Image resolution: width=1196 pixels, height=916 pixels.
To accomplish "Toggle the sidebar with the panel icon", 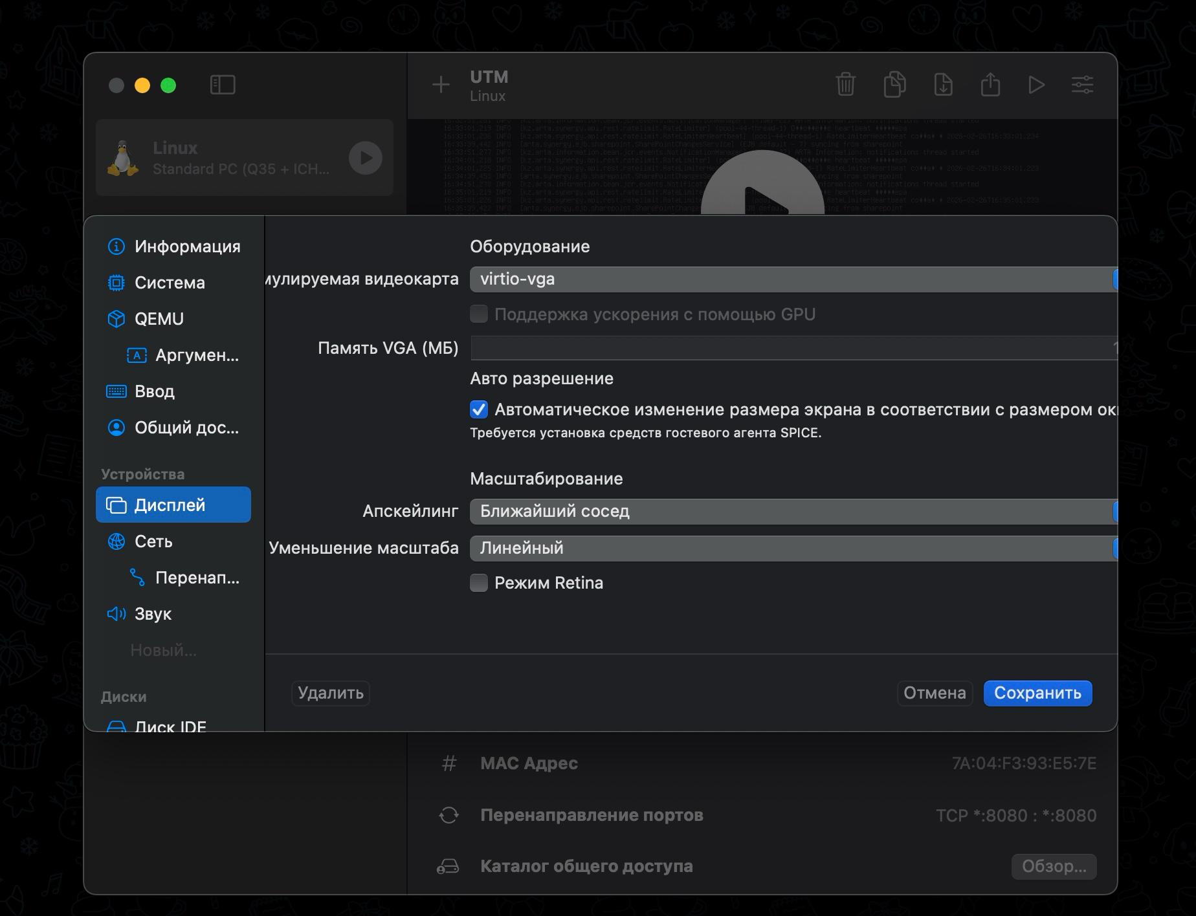I will pyautogui.click(x=223, y=85).
